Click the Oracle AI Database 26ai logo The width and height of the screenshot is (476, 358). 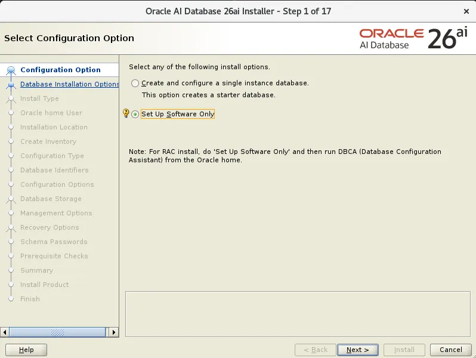(413, 38)
